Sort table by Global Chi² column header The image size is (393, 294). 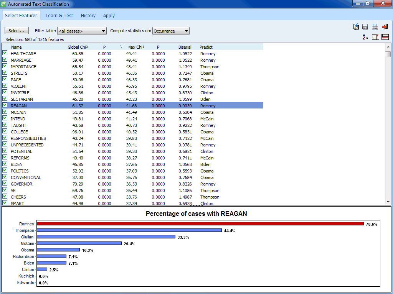coord(78,47)
